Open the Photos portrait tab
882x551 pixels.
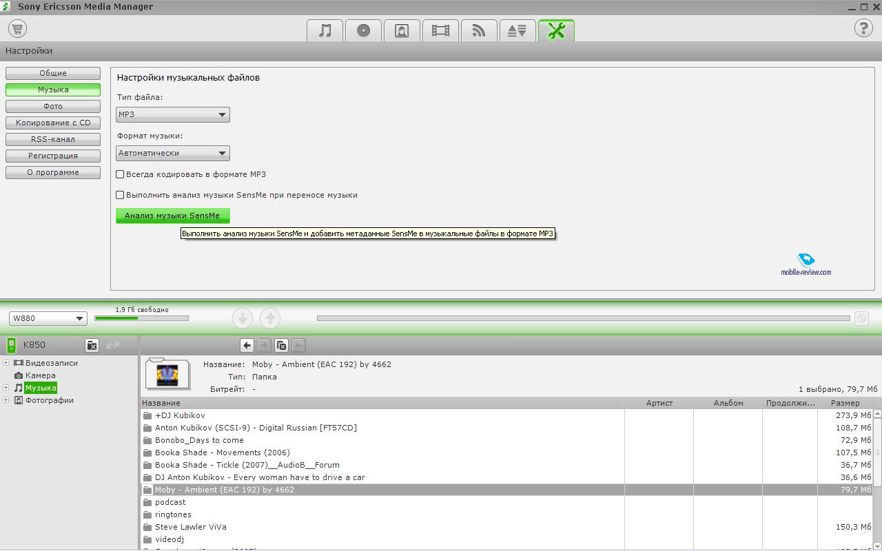pyautogui.click(x=402, y=31)
